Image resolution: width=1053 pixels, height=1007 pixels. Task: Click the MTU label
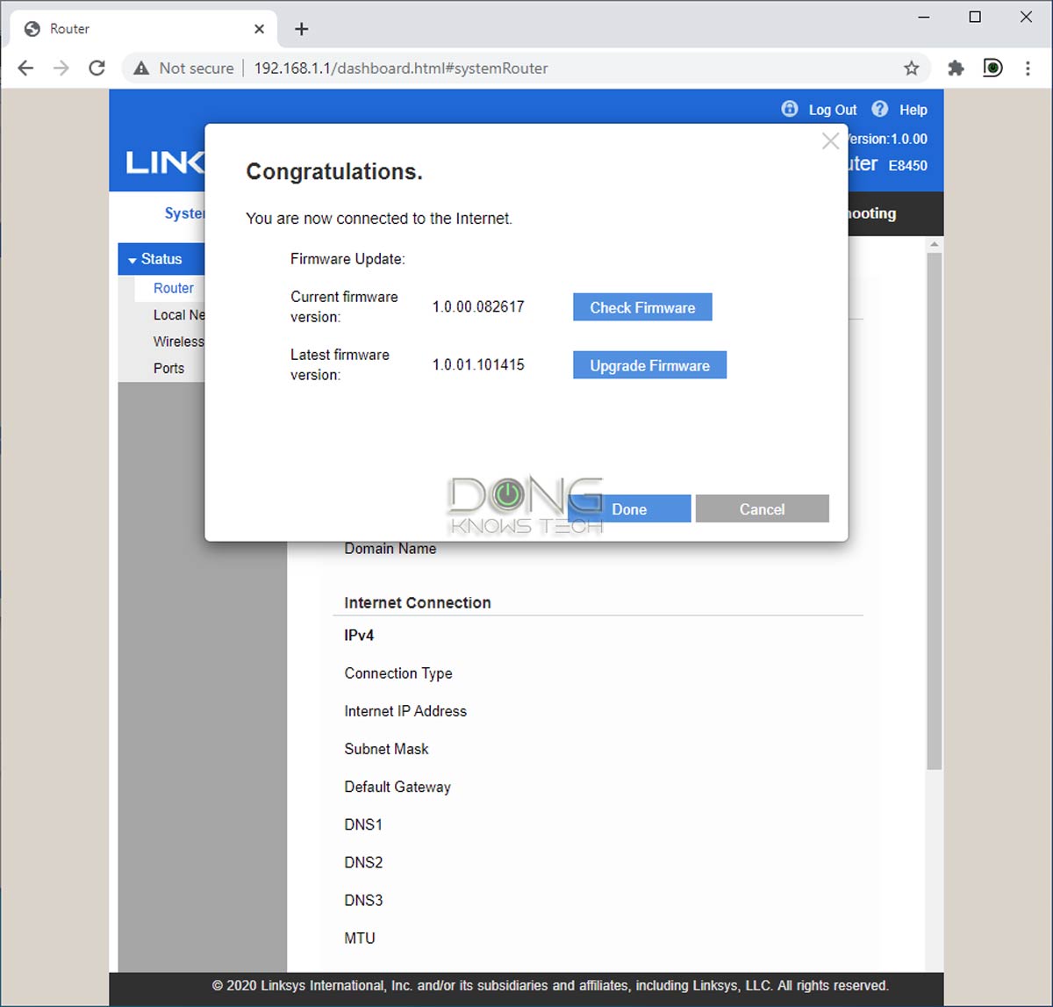[x=360, y=938]
